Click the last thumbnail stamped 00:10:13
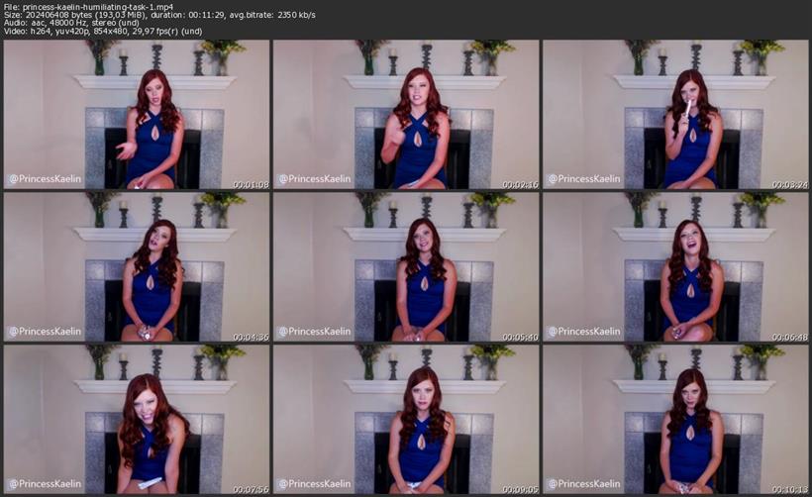Screen dimensions: 812x497 tap(675, 419)
